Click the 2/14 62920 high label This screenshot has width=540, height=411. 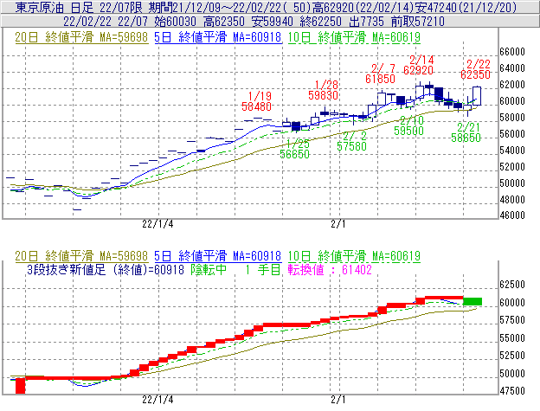pyautogui.click(x=419, y=65)
